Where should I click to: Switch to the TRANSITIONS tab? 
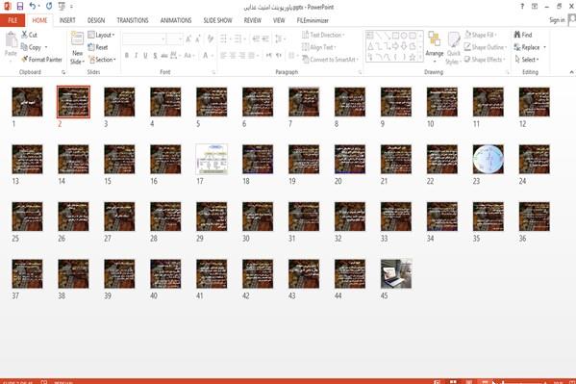click(133, 20)
